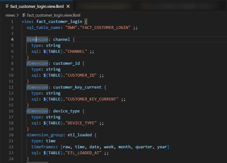This screenshot has height=163, width=227.
Task: Click line number 1 in gutter
Action: [x=12, y=22]
